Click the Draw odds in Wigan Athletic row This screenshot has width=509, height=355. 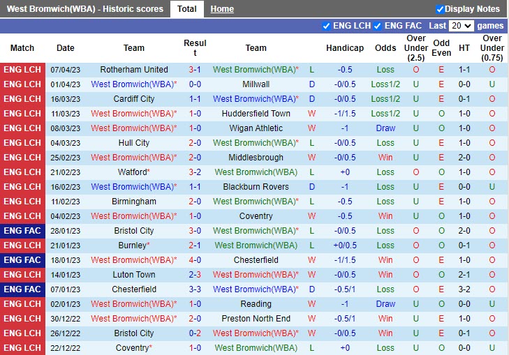click(385, 128)
